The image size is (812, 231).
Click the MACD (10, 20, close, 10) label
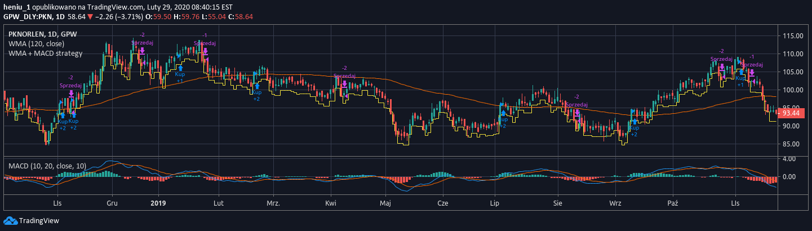coord(47,166)
